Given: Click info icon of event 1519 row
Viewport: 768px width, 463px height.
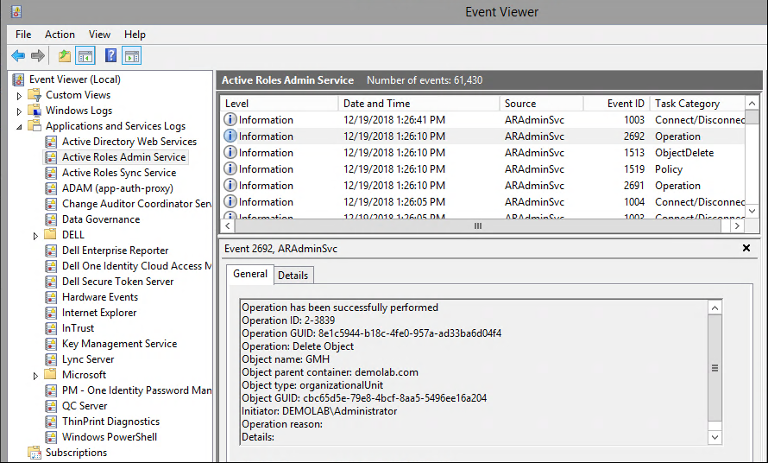Looking at the screenshot, I should coord(230,168).
